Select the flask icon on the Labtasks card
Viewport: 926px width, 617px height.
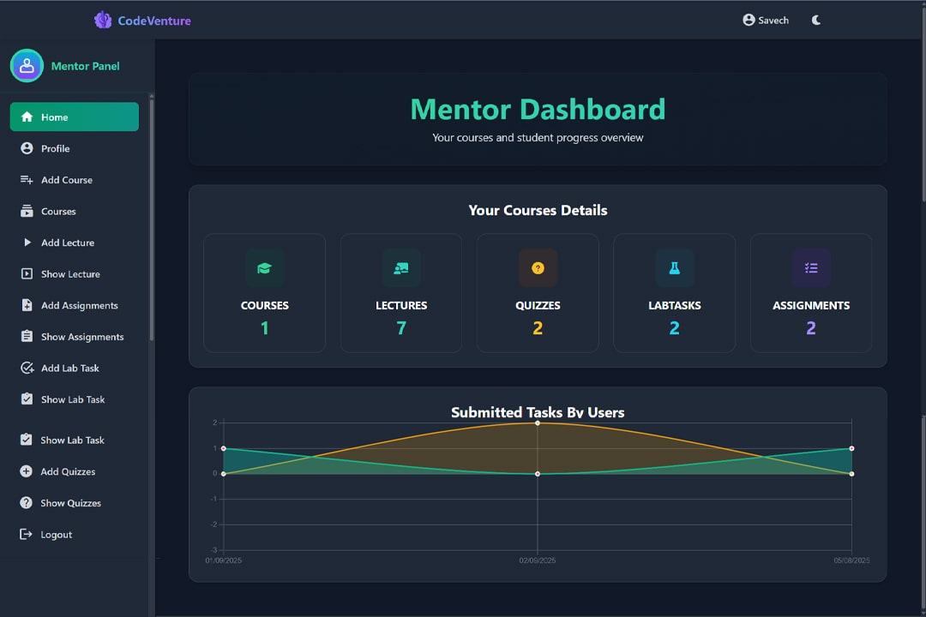click(674, 267)
